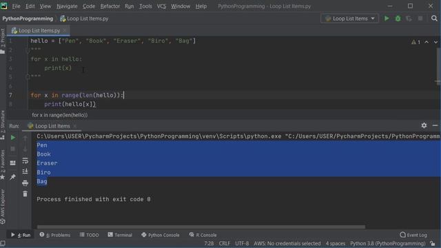Image resolution: width=441 pixels, height=248 pixels.
Task: Open the Loop List Items run configuration dropdown
Action: pyautogui.click(x=349, y=19)
